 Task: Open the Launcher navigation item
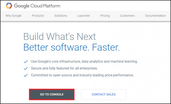click(84, 16)
